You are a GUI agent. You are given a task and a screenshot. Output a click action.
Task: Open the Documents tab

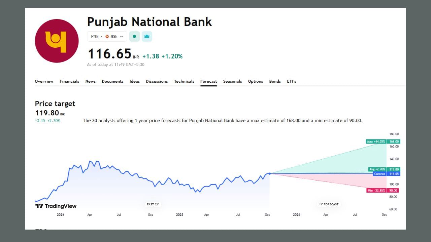pyautogui.click(x=112, y=81)
